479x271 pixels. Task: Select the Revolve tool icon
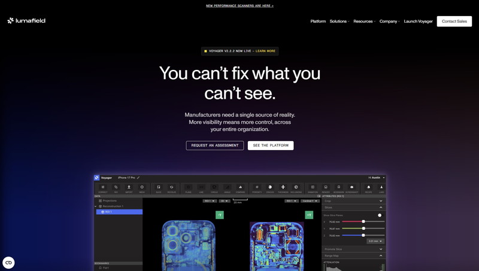(171, 188)
